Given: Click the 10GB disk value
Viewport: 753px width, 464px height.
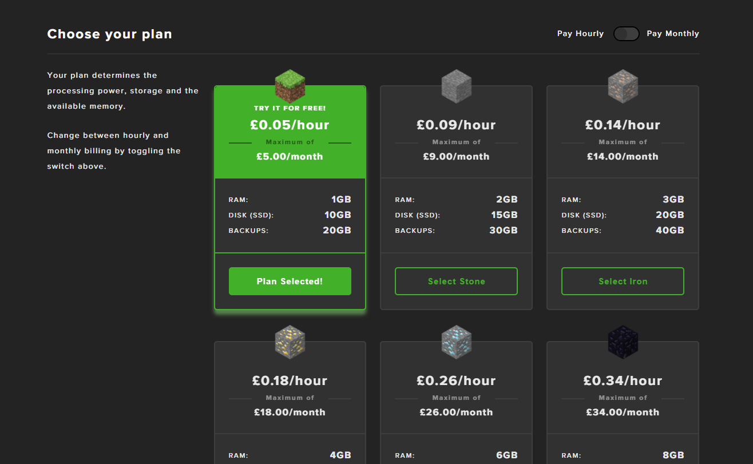Looking at the screenshot, I should click(x=338, y=215).
